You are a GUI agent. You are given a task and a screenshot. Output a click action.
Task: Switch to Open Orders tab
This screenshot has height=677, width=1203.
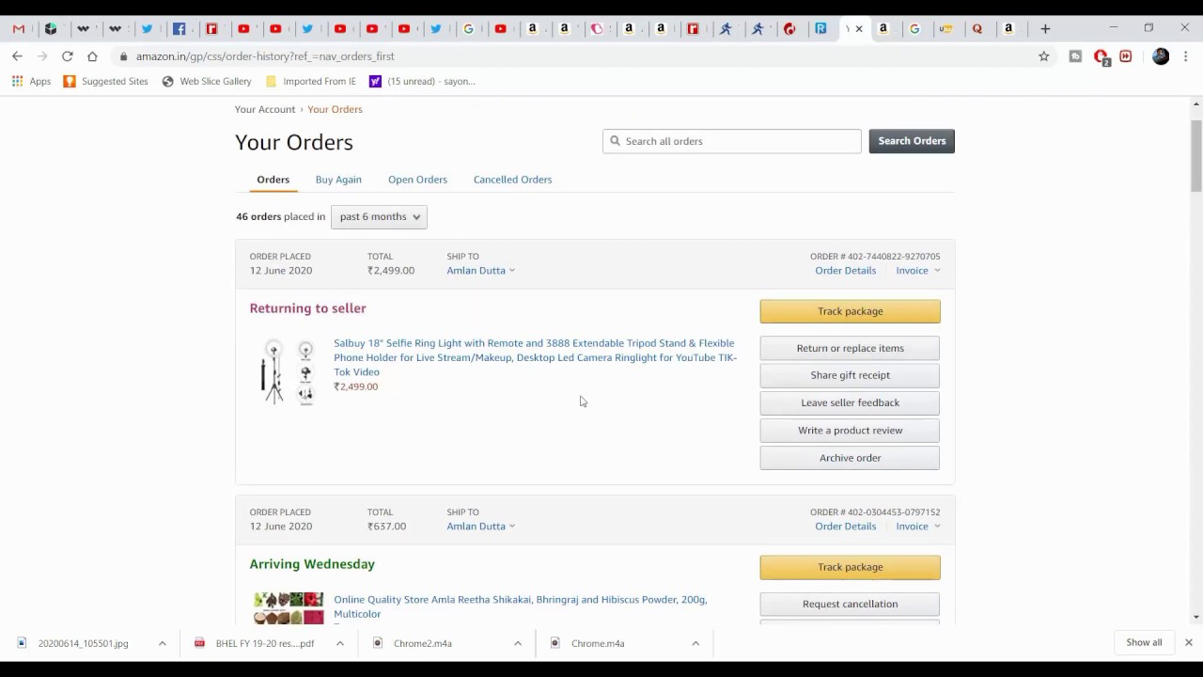tap(417, 180)
